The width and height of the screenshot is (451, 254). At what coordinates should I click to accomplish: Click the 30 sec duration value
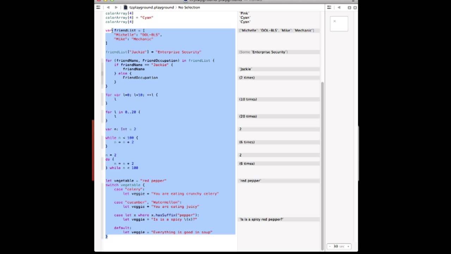click(339, 246)
